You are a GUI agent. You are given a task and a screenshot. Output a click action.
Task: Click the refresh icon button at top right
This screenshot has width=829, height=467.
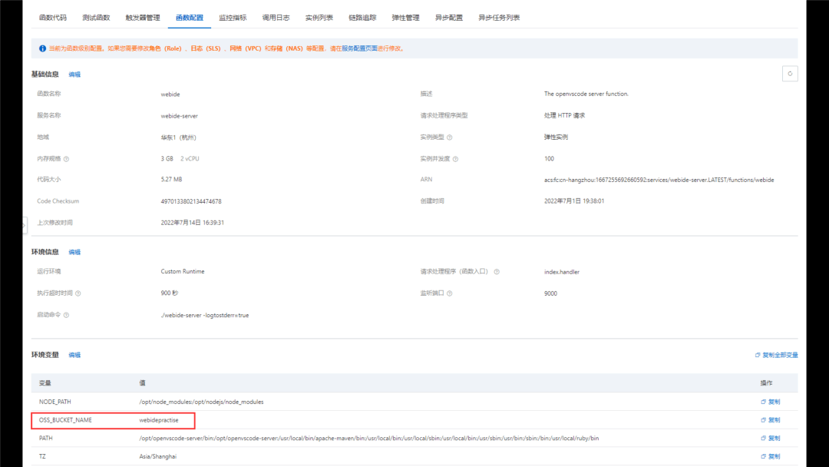(790, 74)
